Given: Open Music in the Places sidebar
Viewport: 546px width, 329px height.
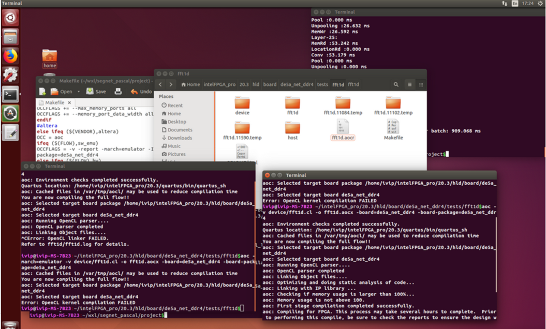Looking at the screenshot, I should pos(171,146).
